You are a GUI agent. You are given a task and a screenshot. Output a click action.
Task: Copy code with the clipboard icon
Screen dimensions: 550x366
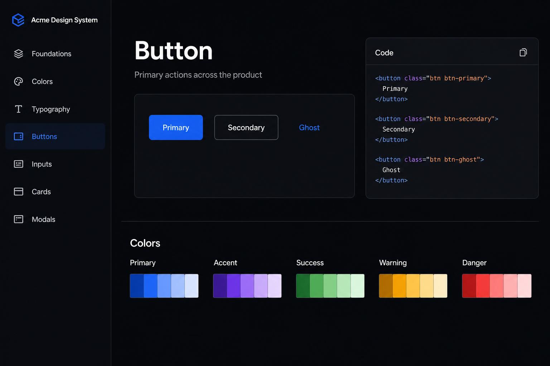point(523,53)
